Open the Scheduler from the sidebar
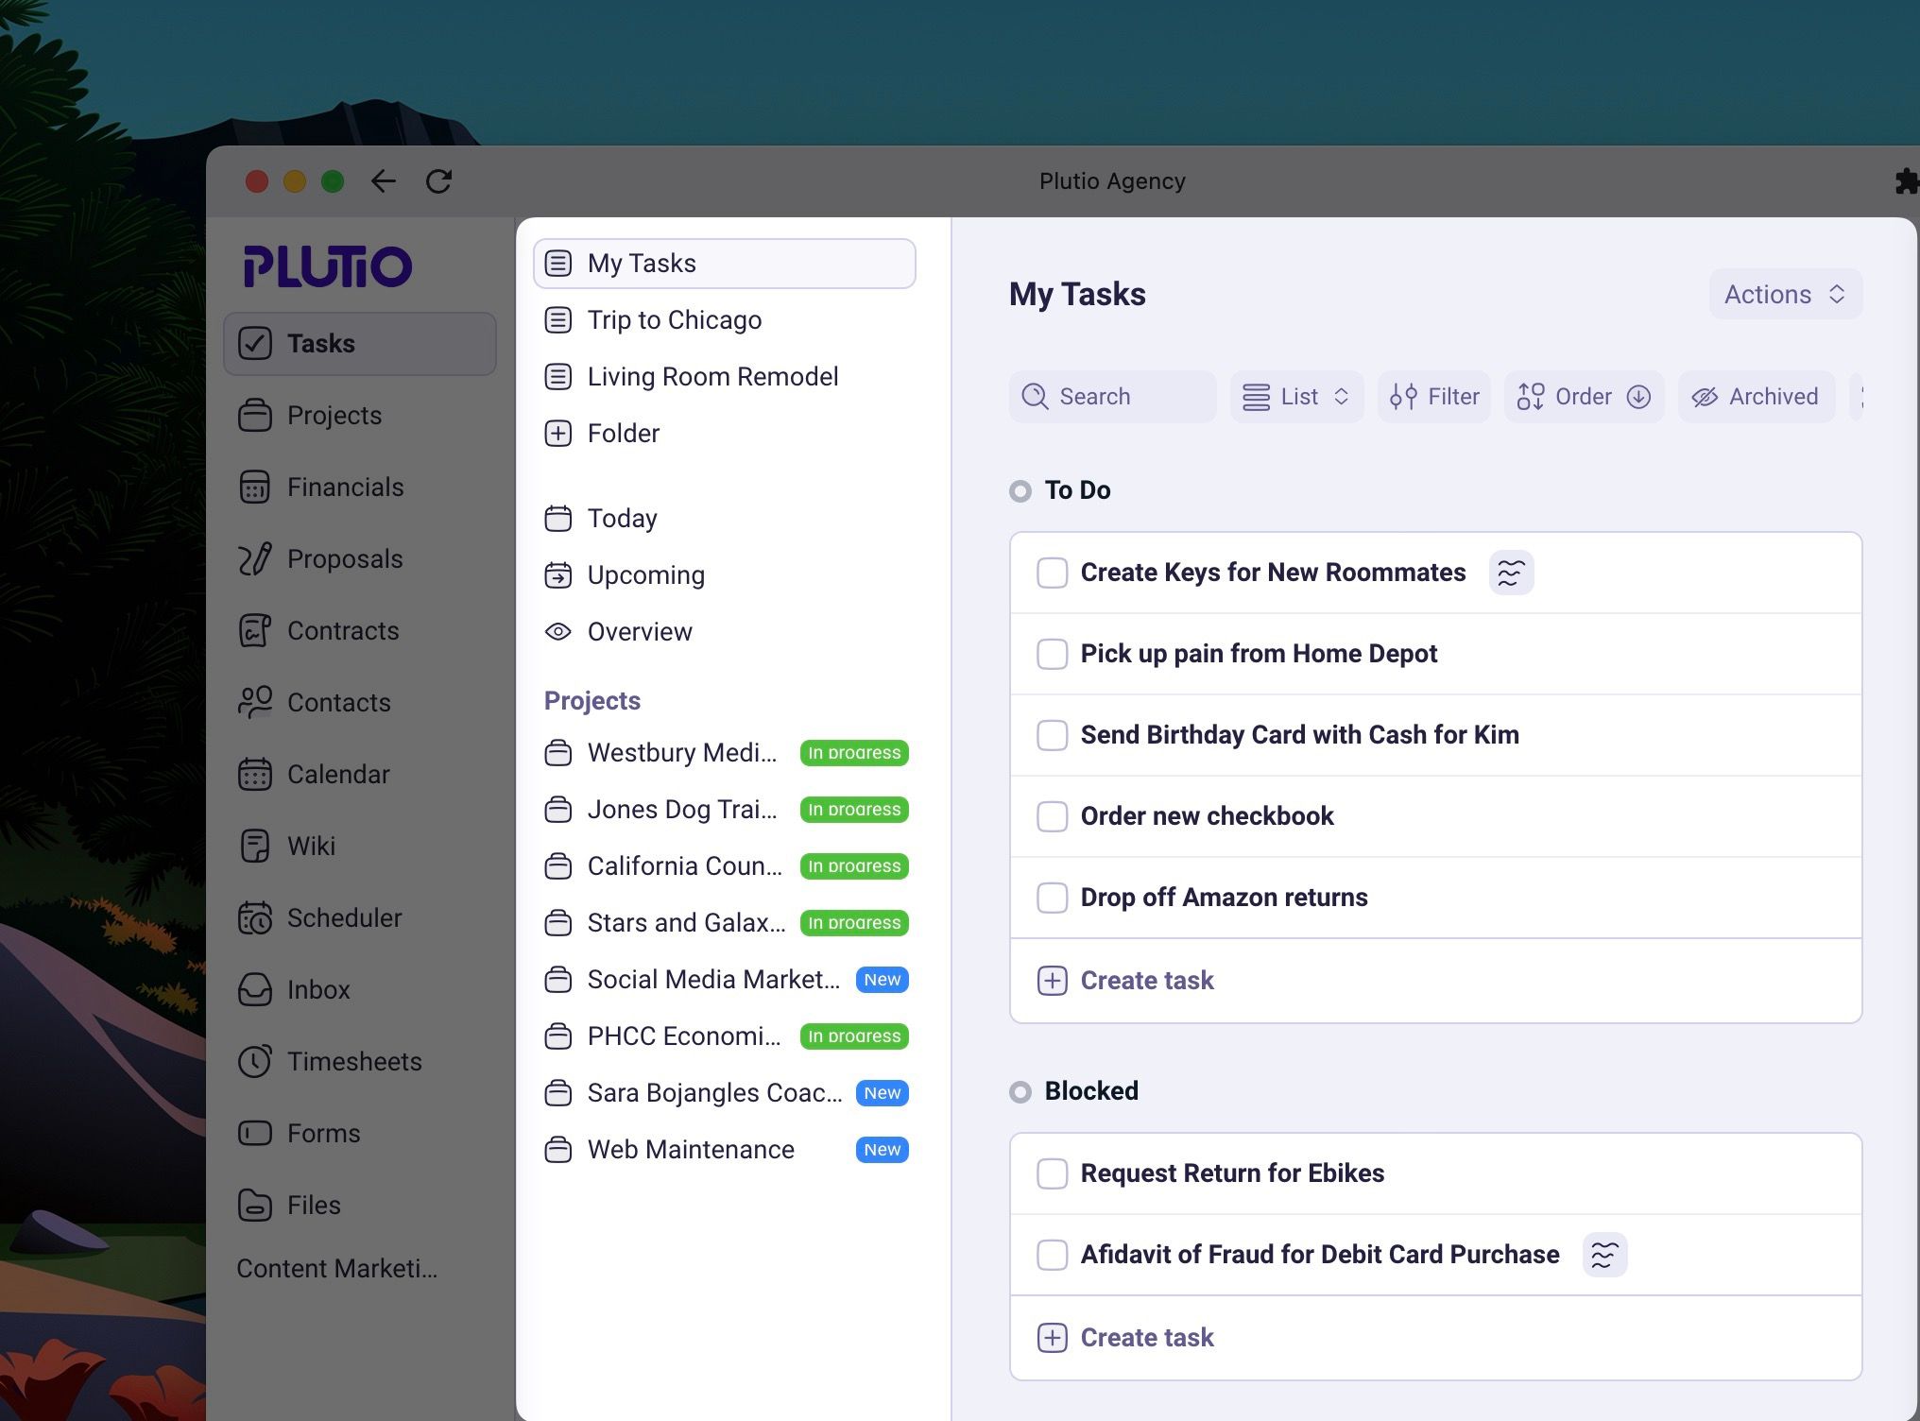Viewport: 1920px width, 1421px height. coord(344,917)
